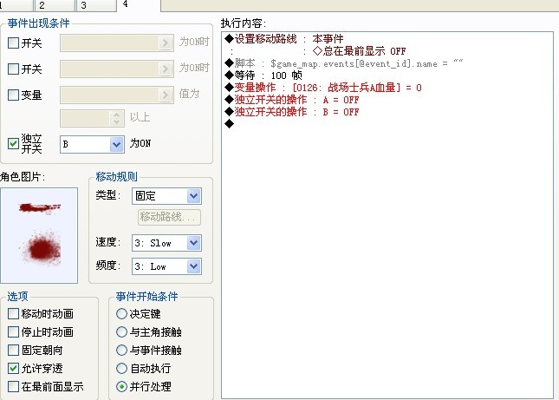
Task: Open the variable selector arrow button
Action: [165, 95]
